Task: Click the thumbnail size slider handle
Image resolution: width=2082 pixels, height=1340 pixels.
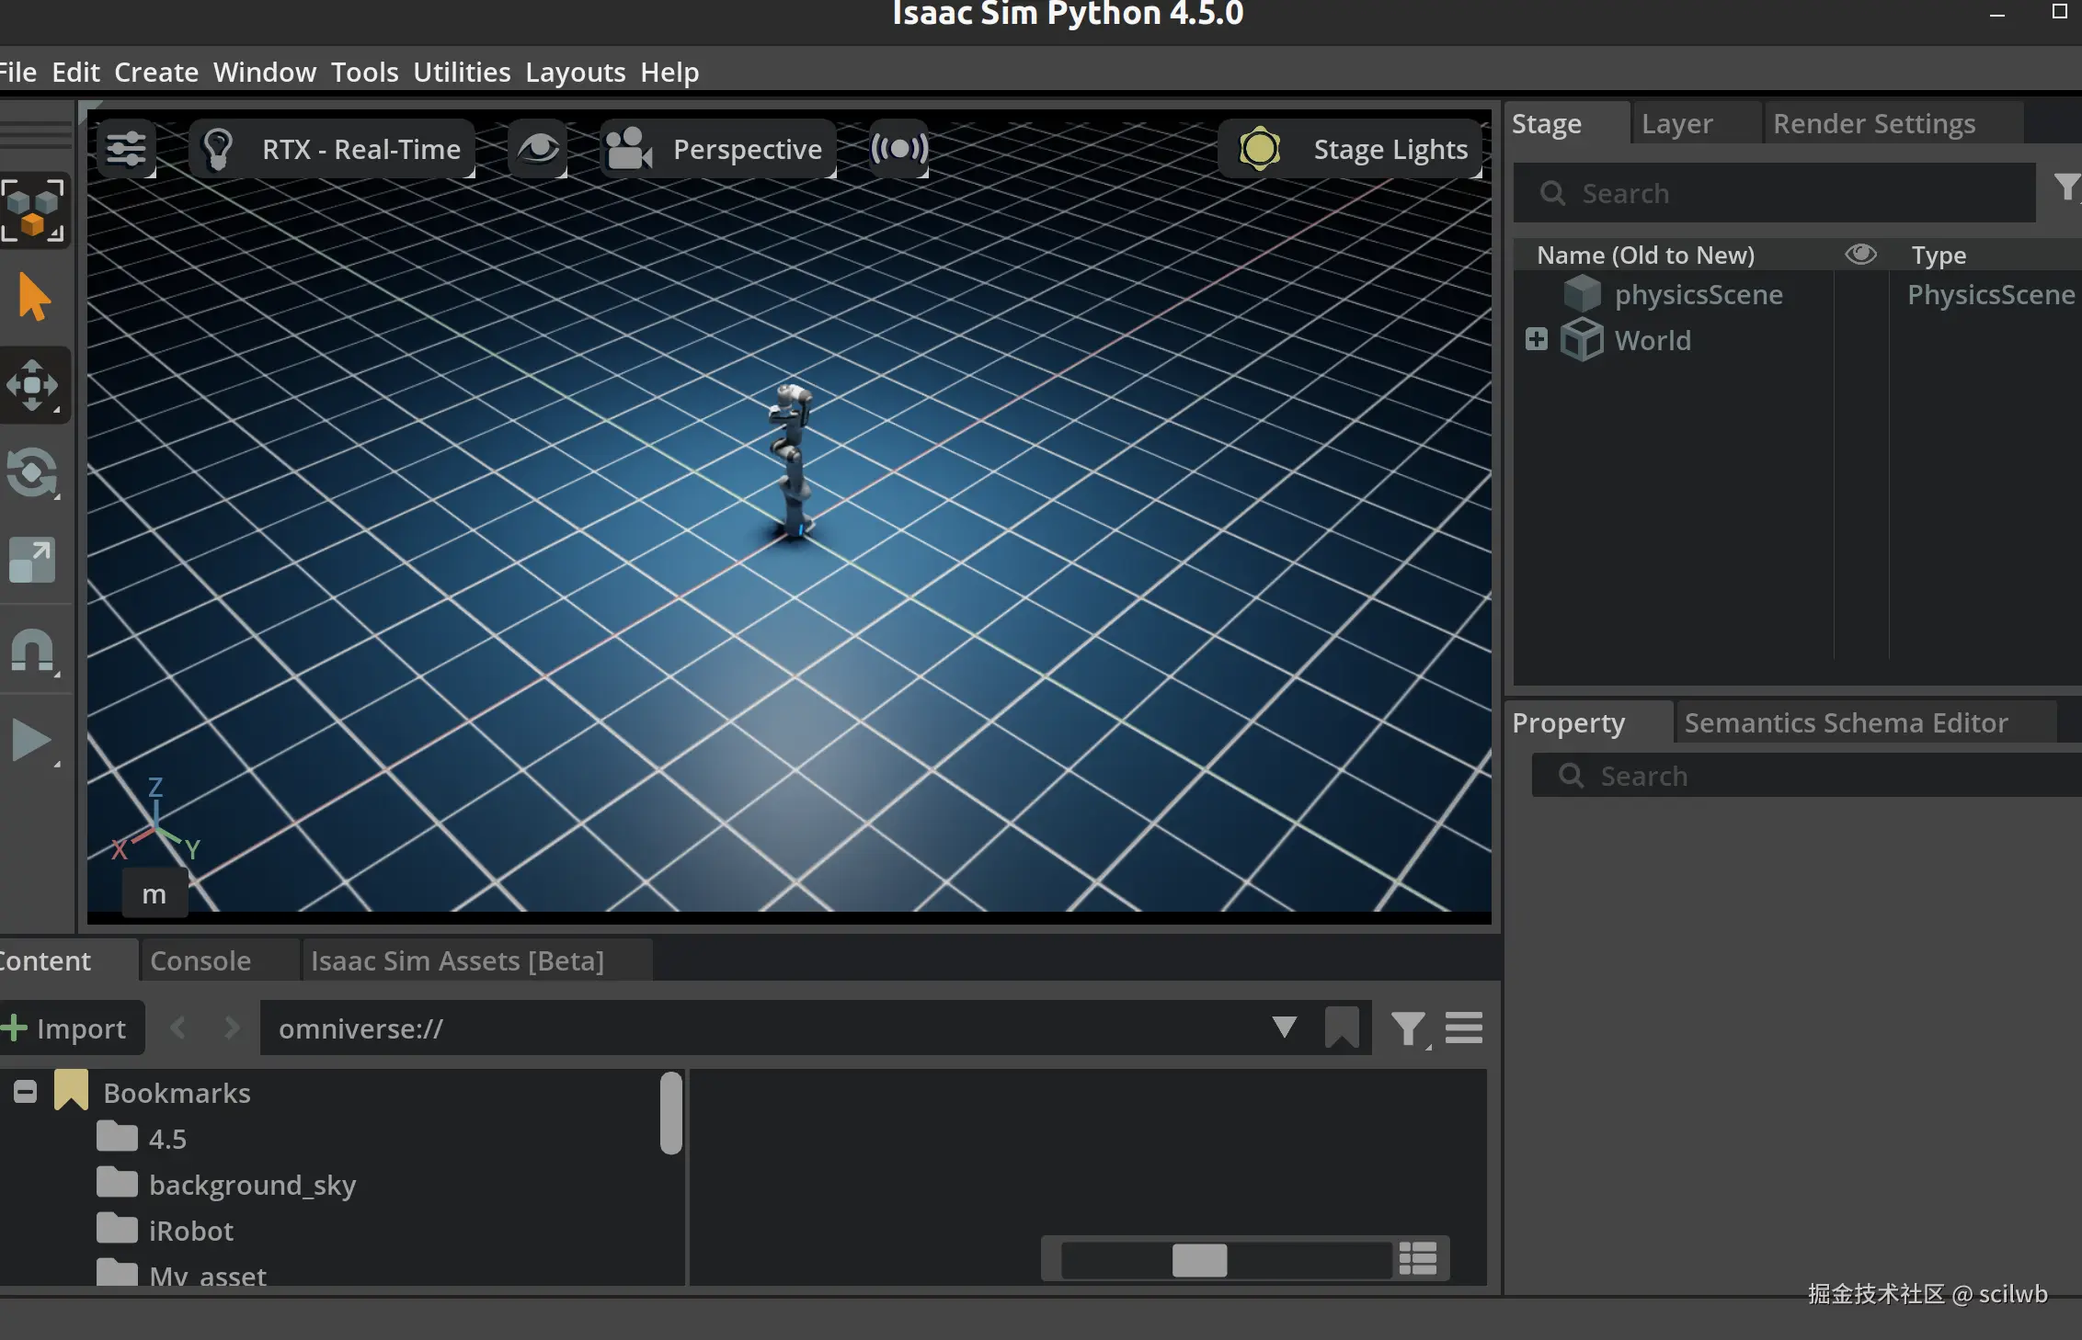Action: (x=1199, y=1259)
